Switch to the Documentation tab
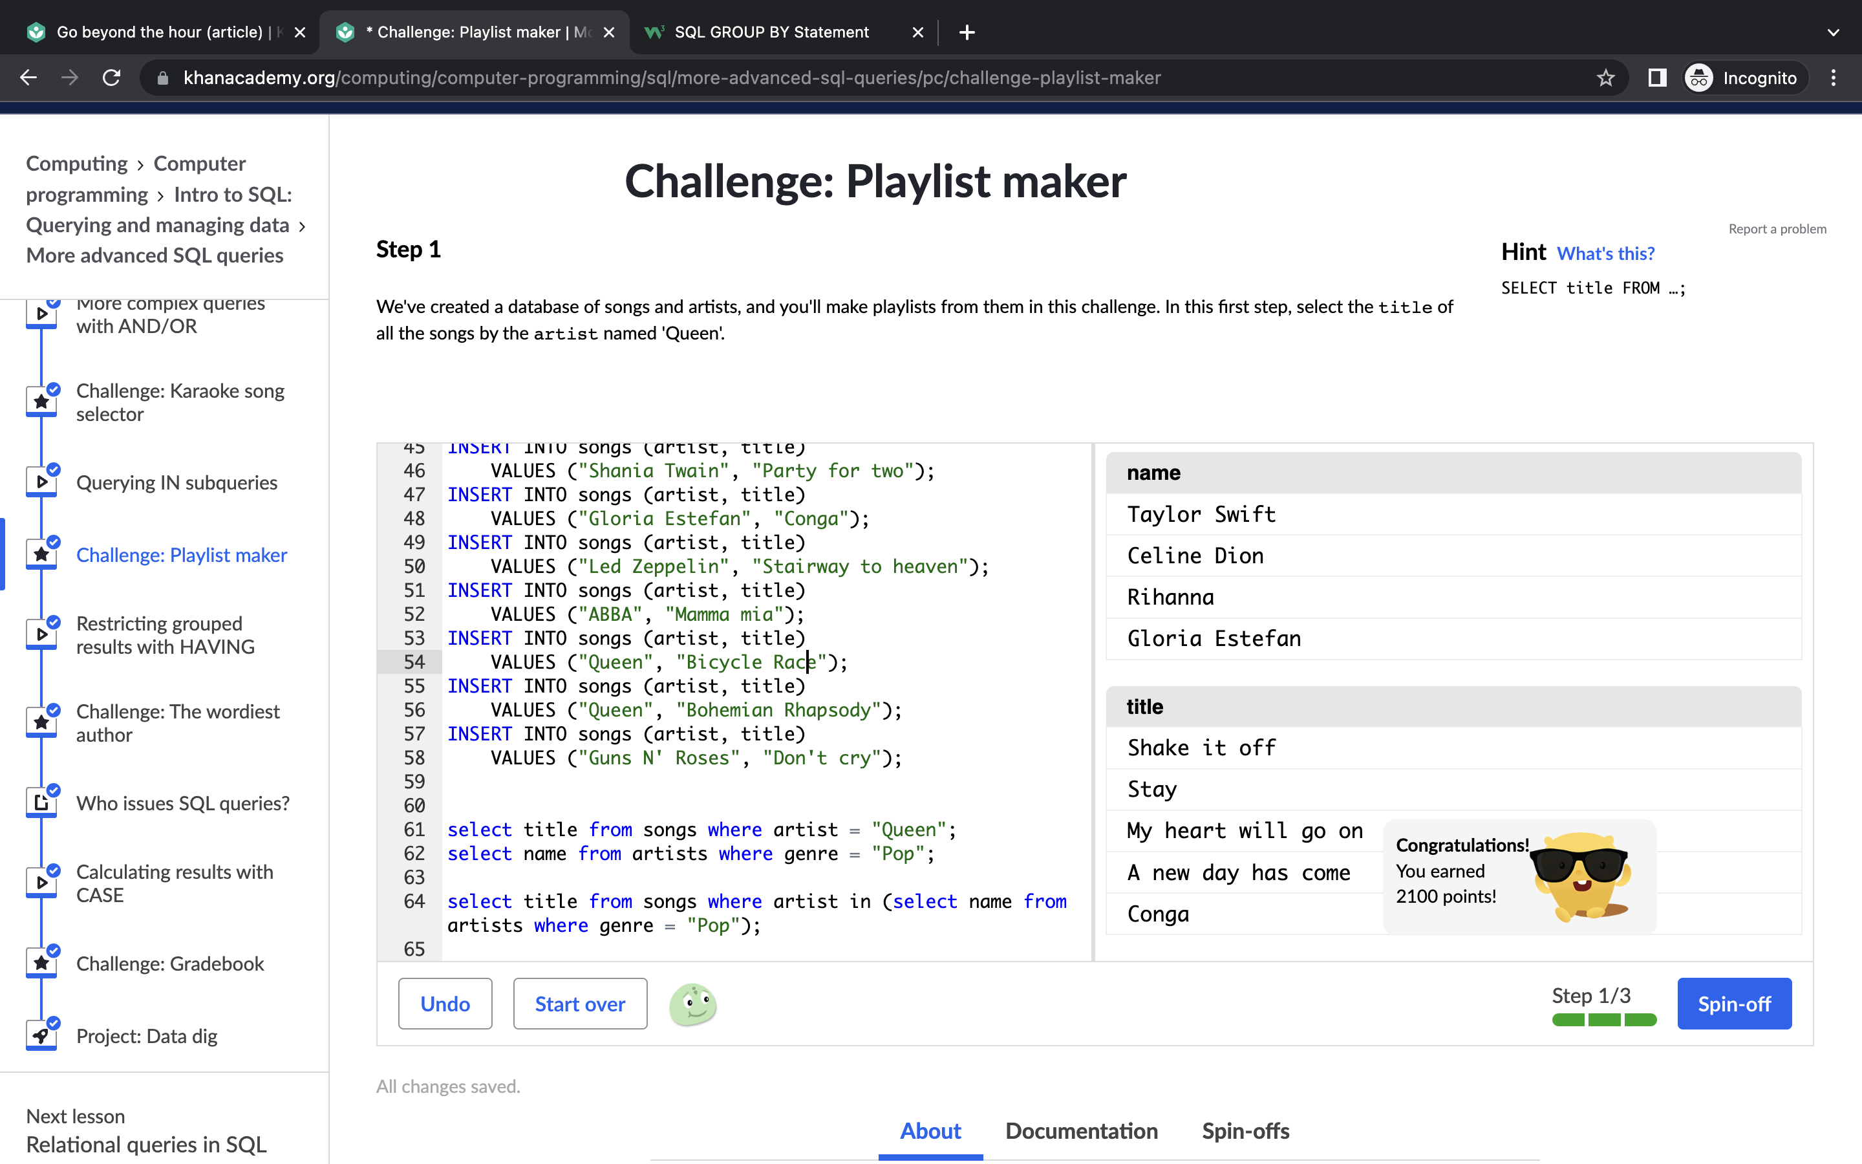 coord(1081,1130)
